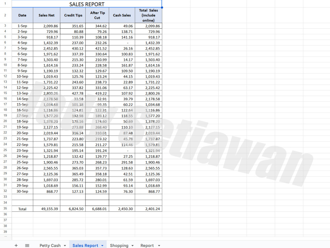This screenshot has height=248, width=330.
Task: Click After Tip Cut value 79.26
Action: (x=97, y=32)
